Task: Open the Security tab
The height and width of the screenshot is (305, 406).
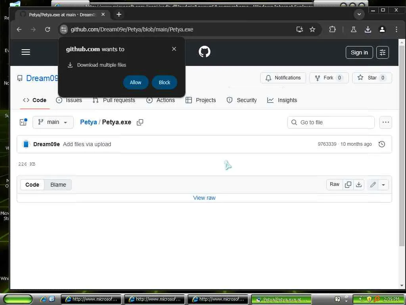Action: point(241,100)
